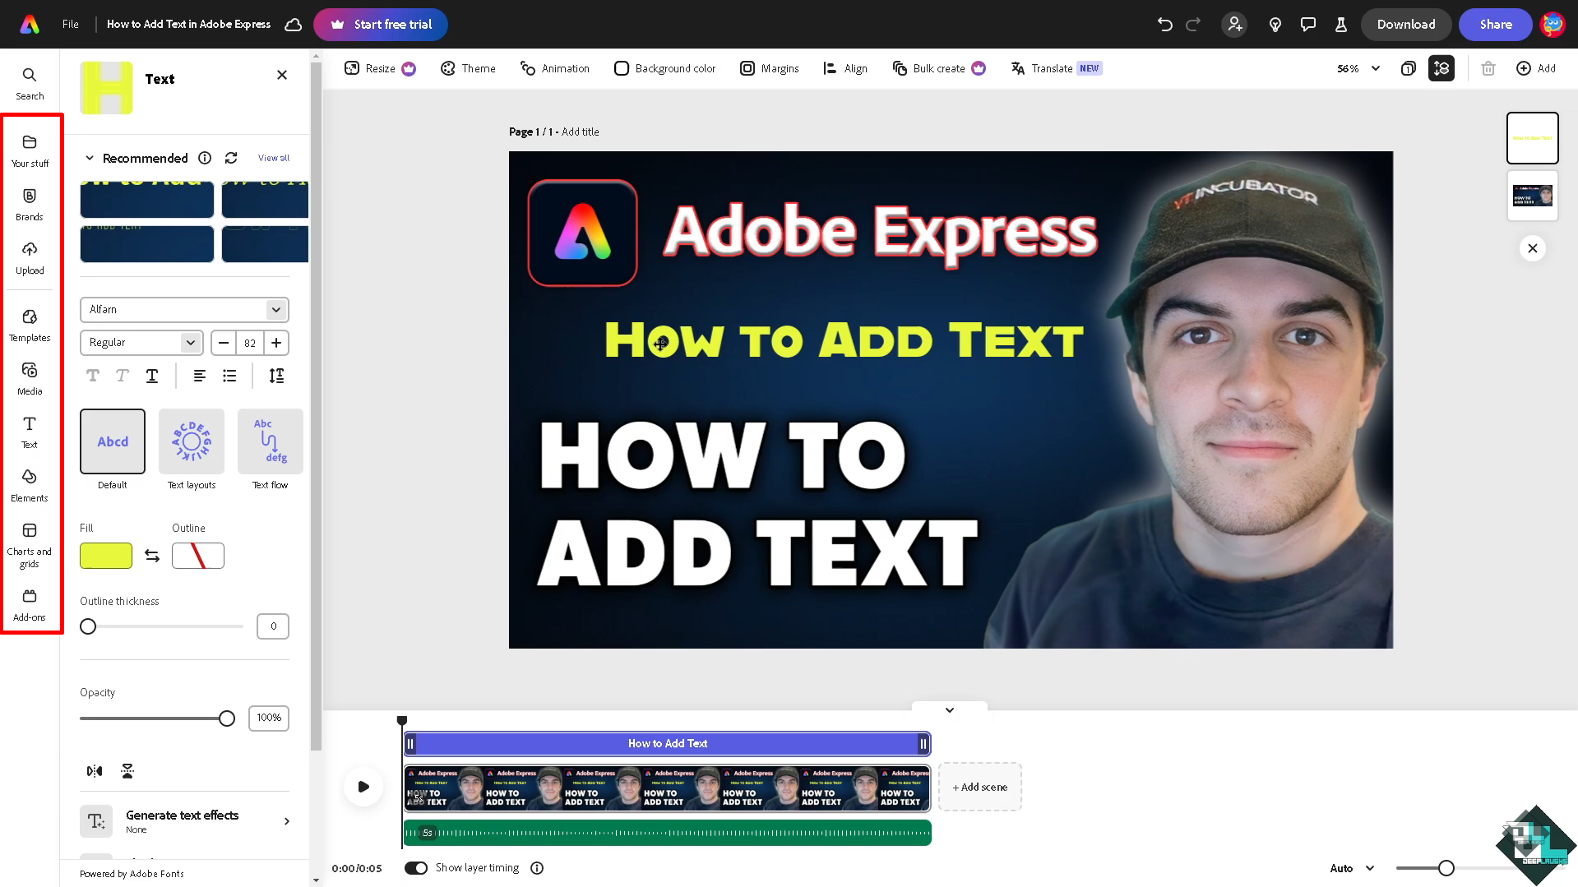The width and height of the screenshot is (1578, 887).
Task: Toggle Show layer timing
Action: click(x=416, y=867)
